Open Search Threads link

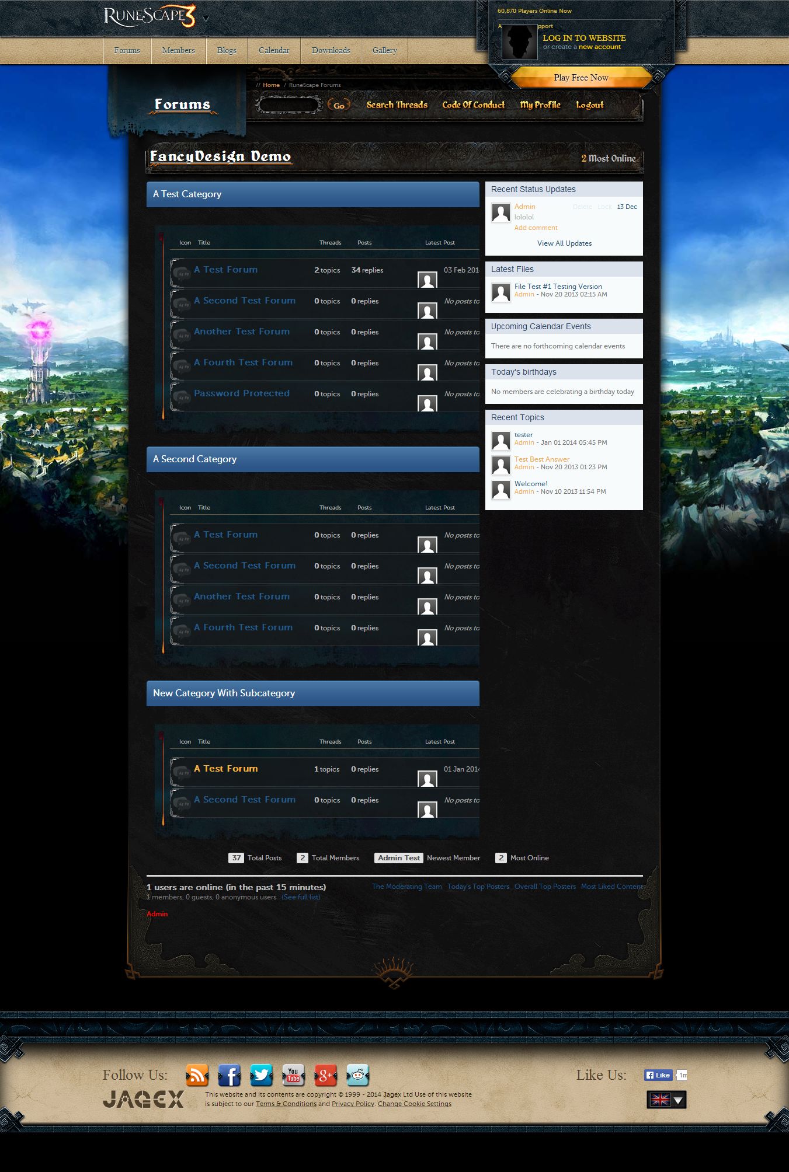[x=397, y=105]
